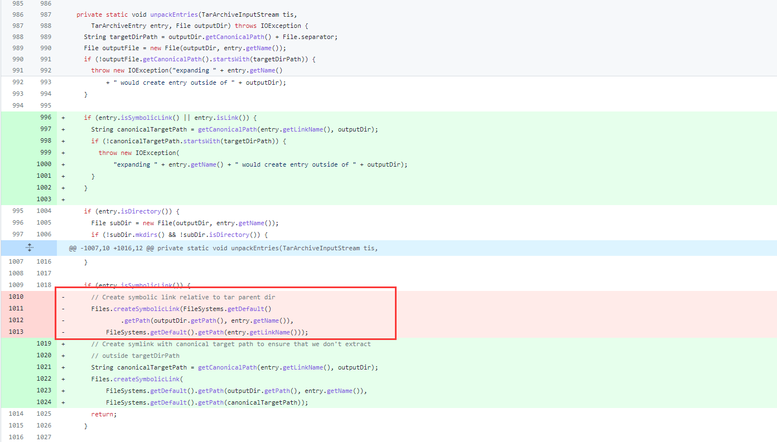Image resolution: width=777 pixels, height=442 pixels.
Task: Click old line number 1009
Action: (x=16, y=285)
